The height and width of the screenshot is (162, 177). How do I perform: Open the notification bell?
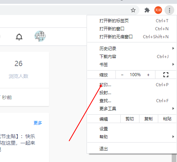click(19, 37)
